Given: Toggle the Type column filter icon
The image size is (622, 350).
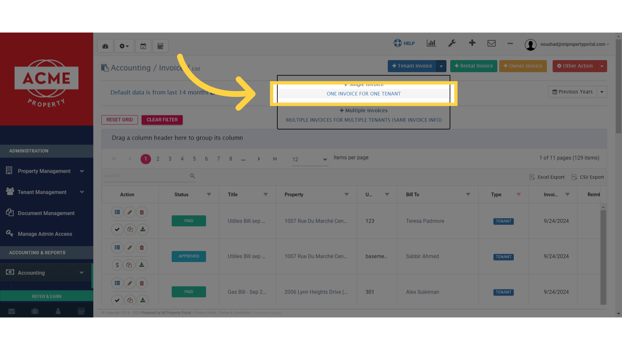Looking at the screenshot, I should coord(519,194).
